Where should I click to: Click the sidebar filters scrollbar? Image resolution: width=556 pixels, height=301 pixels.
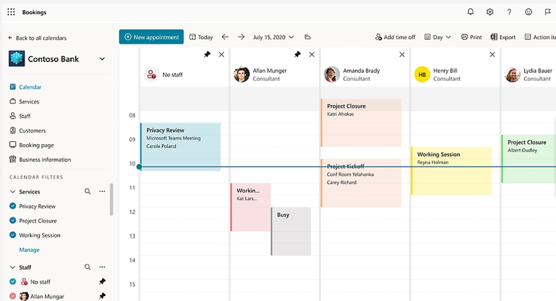[x=111, y=199]
